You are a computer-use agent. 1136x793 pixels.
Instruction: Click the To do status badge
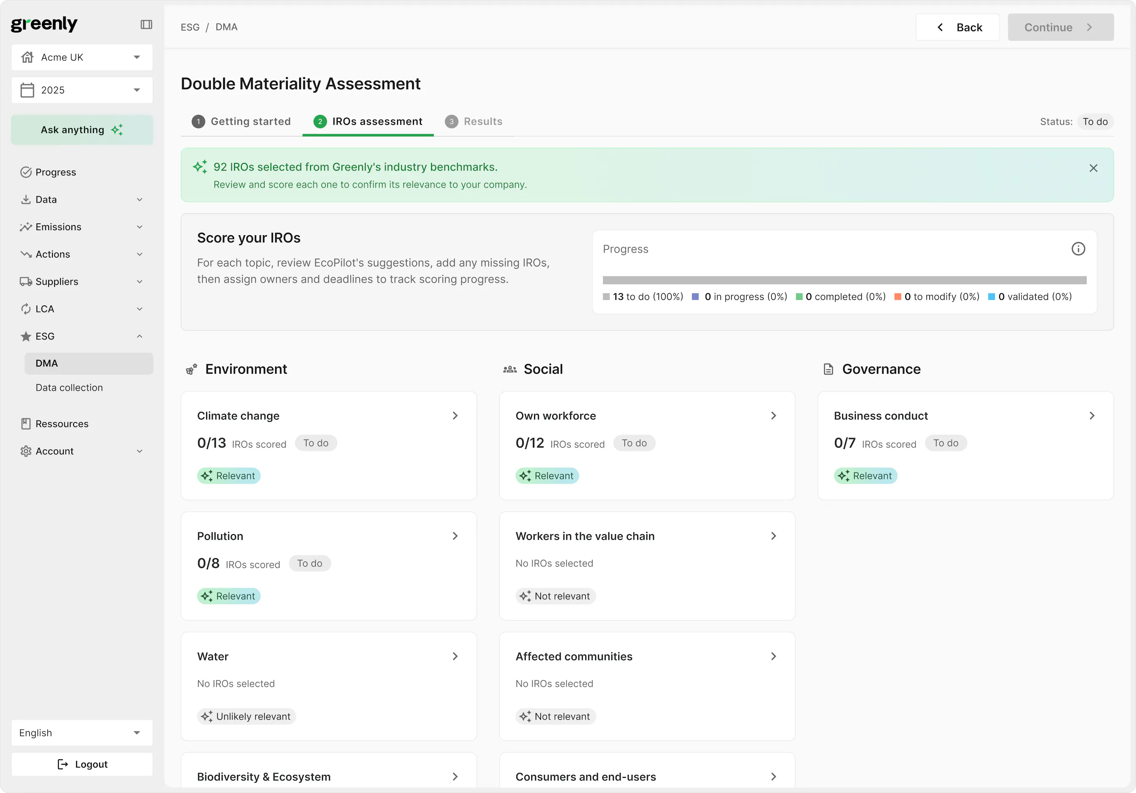point(1095,122)
